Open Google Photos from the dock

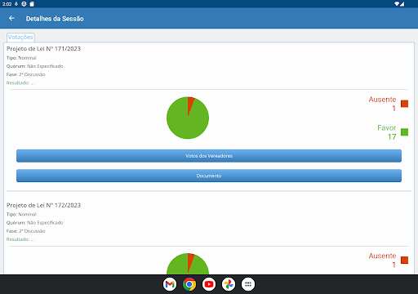(229, 284)
